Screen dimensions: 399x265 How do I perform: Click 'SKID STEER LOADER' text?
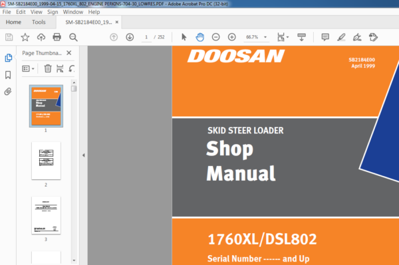(x=245, y=130)
